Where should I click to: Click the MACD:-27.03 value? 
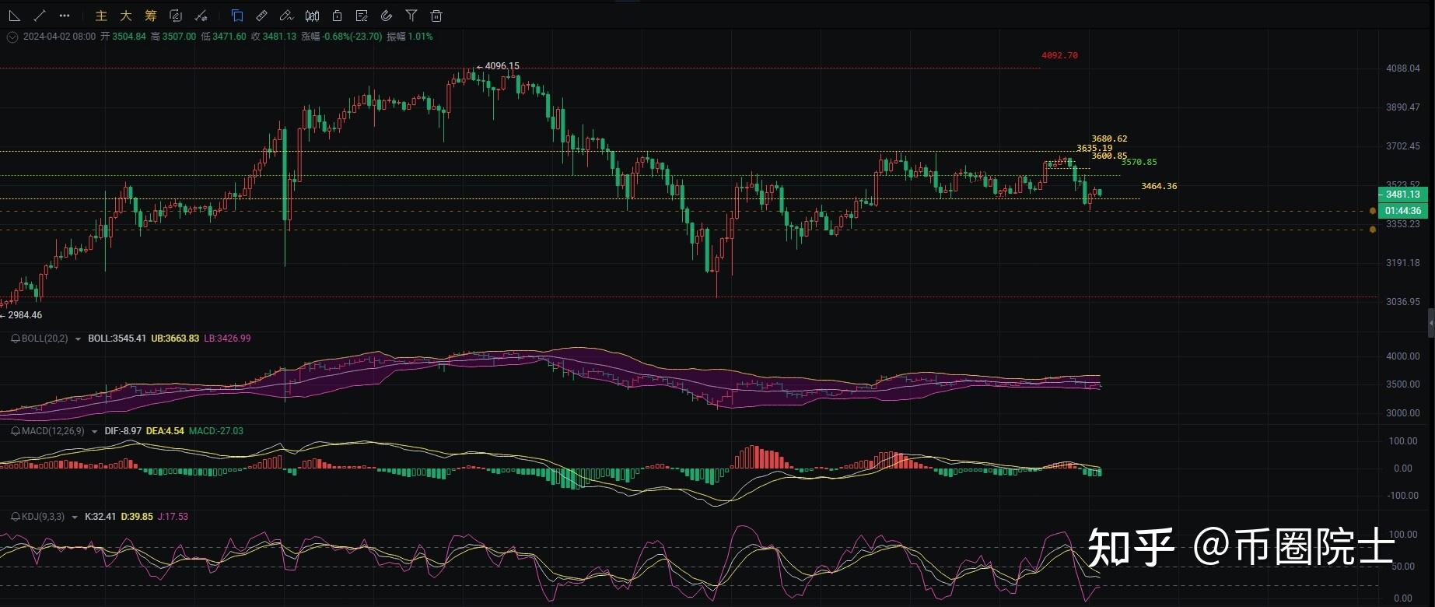(x=216, y=431)
